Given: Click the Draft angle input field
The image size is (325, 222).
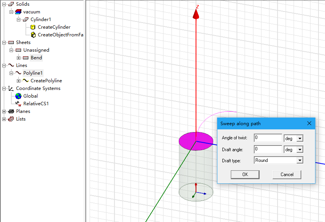Looking at the screenshot, I should tap(268, 149).
